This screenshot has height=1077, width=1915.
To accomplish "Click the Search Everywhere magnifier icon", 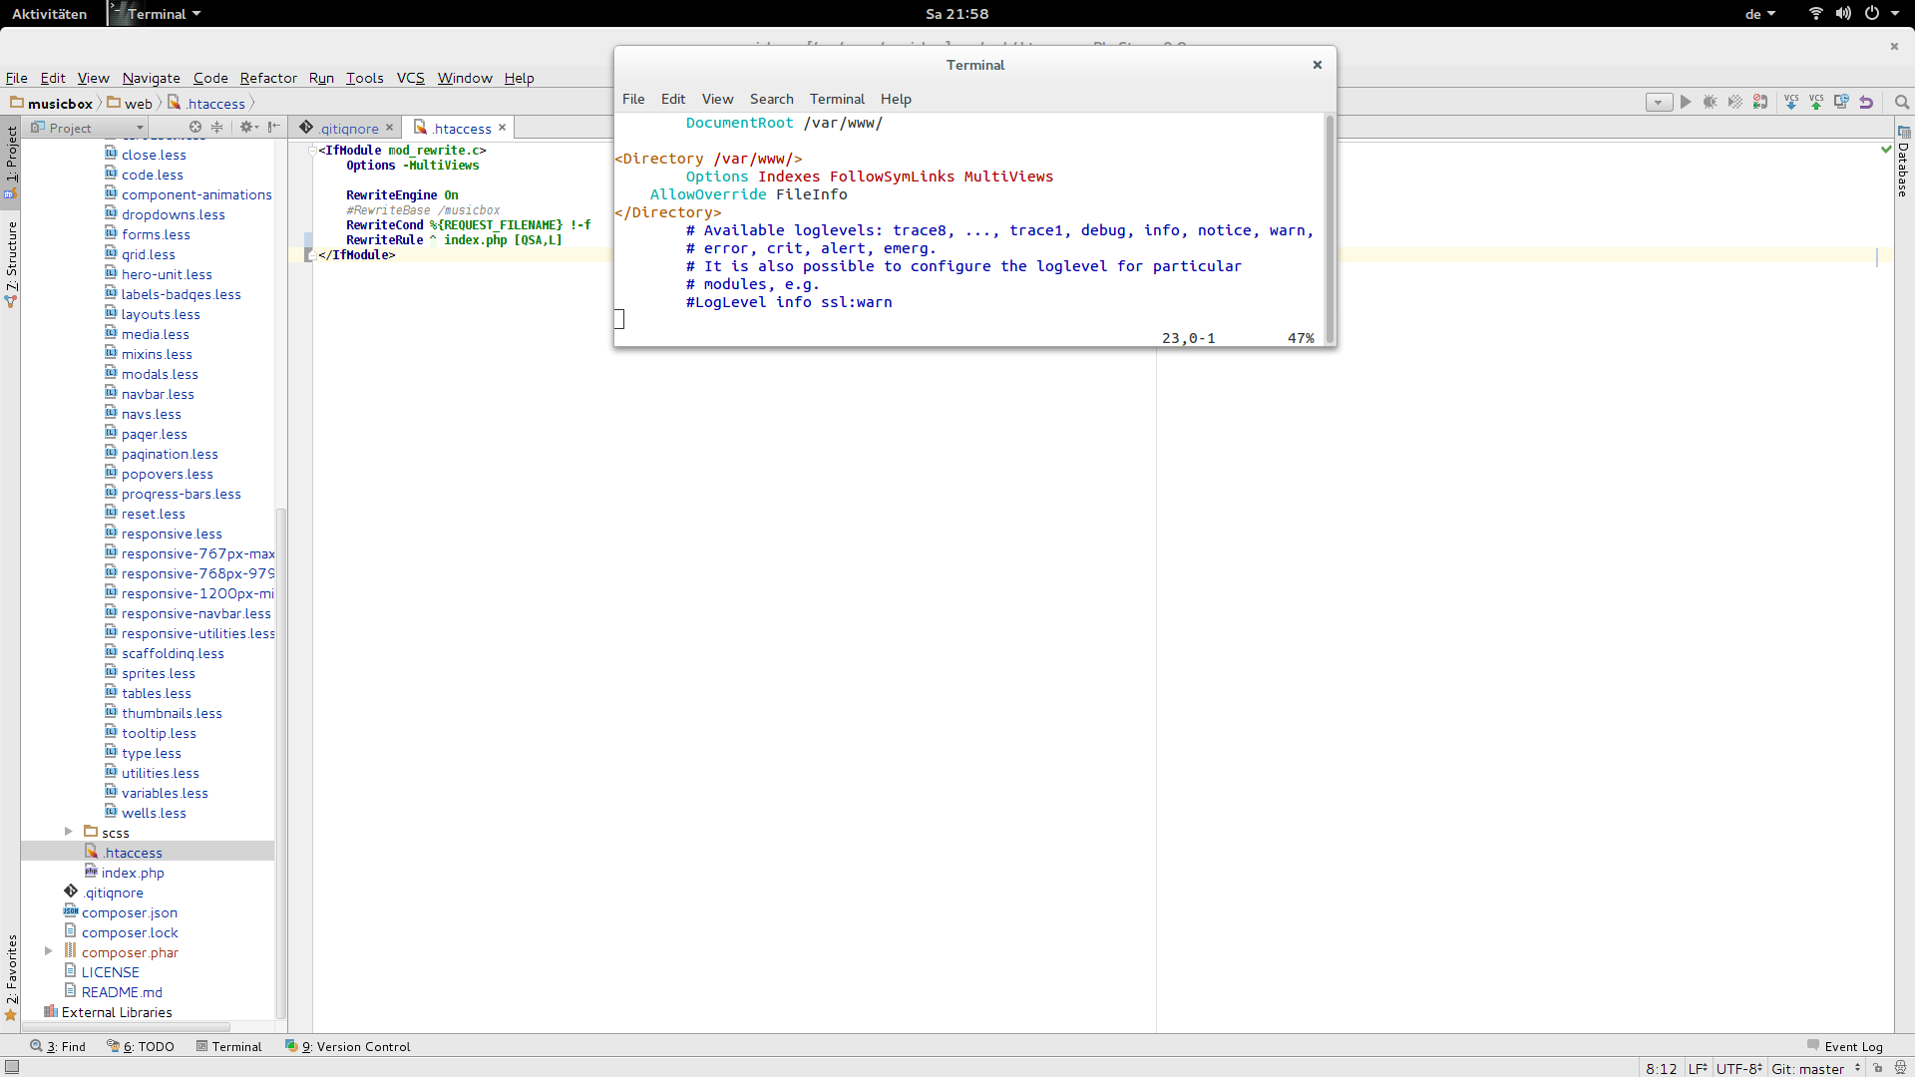I will tap(1902, 102).
